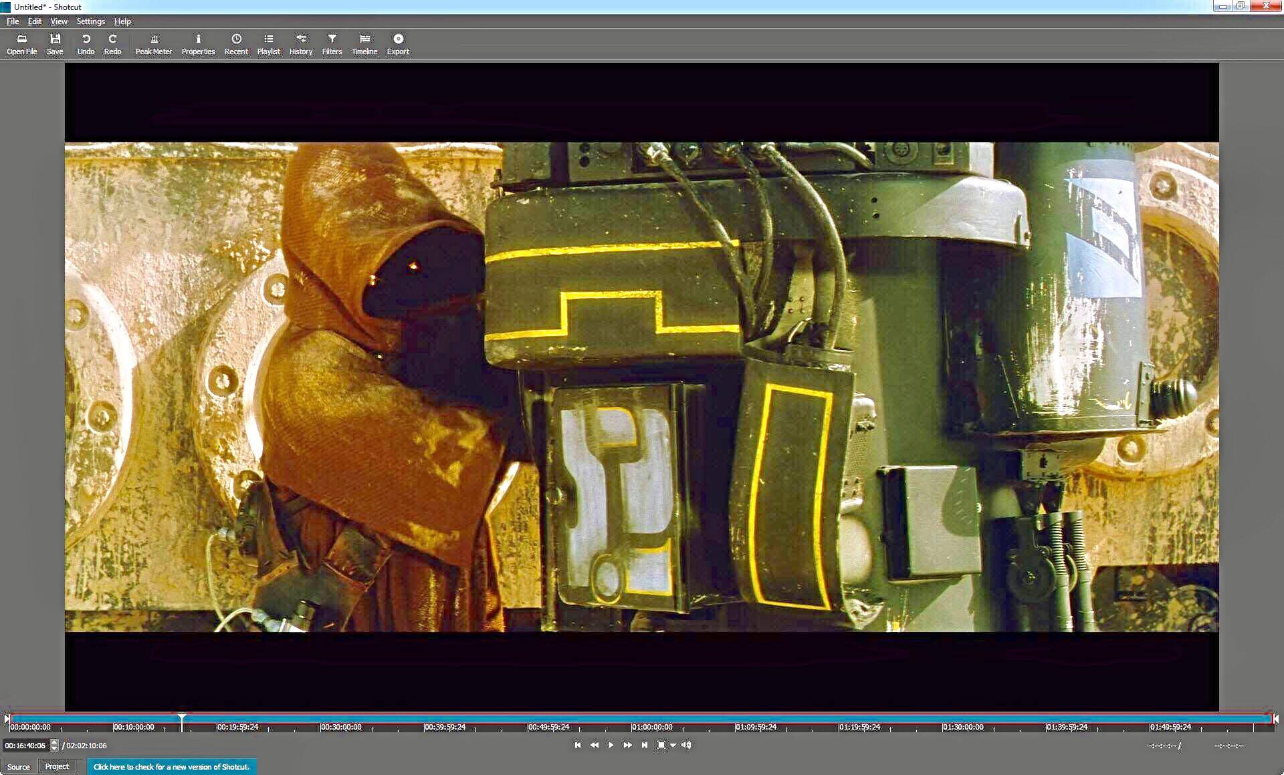Click the 00:10:00:00 ruler label

coord(134,727)
